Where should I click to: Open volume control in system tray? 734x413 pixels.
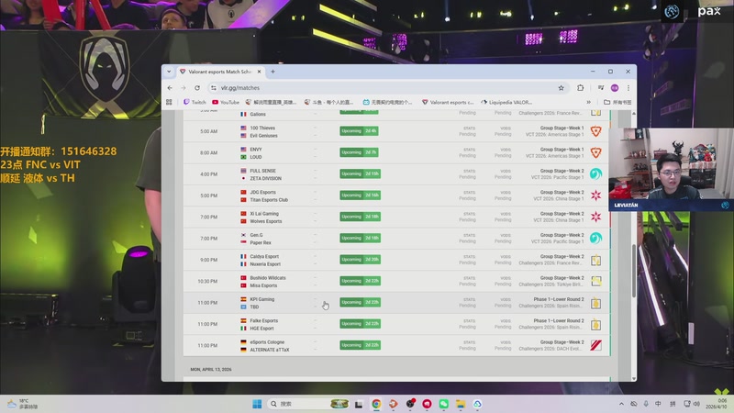[696, 404]
